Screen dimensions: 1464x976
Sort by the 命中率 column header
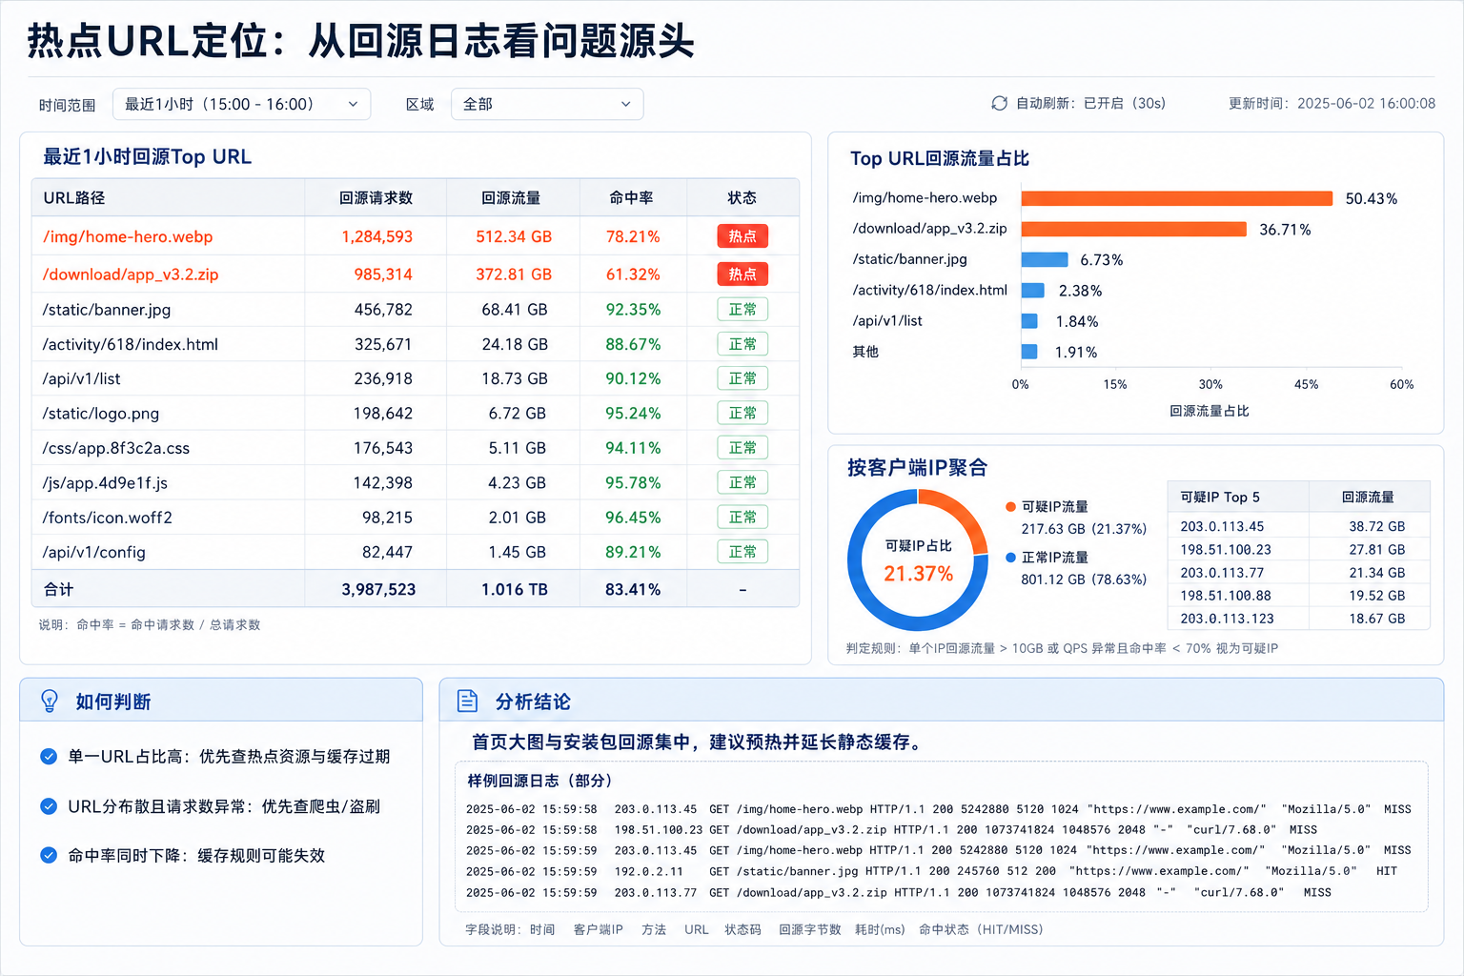pos(632,197)
